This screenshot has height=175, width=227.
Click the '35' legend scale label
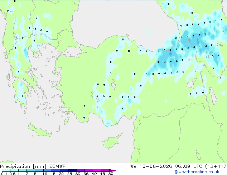(x=86, y=174)
